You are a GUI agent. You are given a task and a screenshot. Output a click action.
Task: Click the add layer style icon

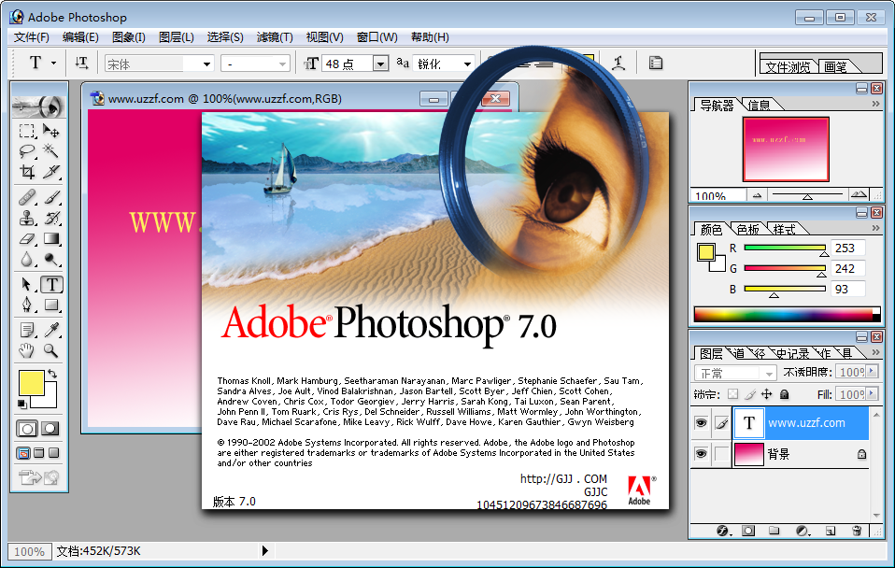723,531
